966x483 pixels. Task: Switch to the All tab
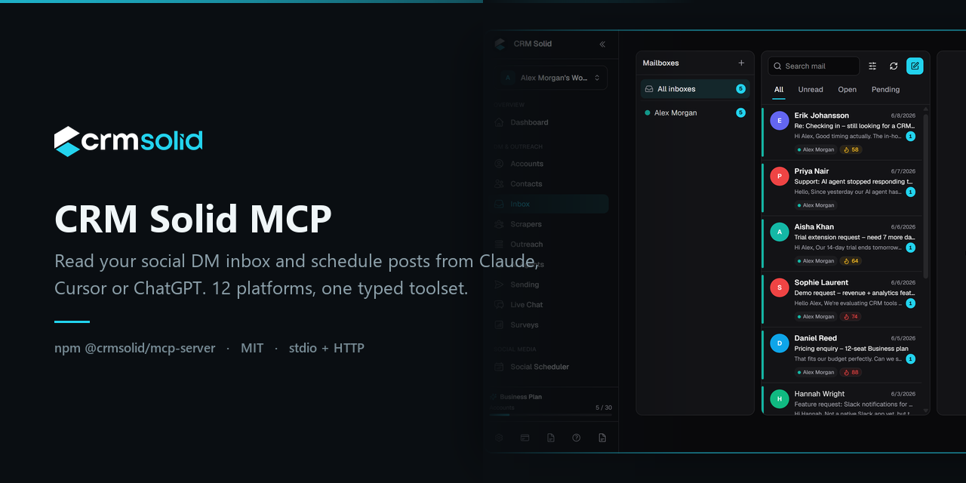(779, 90)
